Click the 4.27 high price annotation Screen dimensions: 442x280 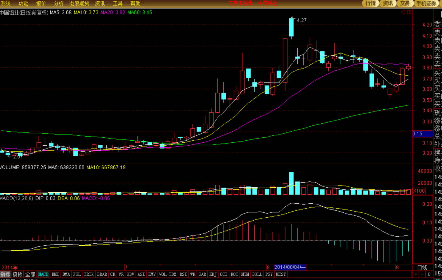[x=302, y=20]
